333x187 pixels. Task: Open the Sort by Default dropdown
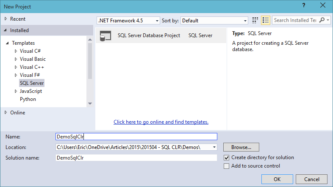coord(214,21)
